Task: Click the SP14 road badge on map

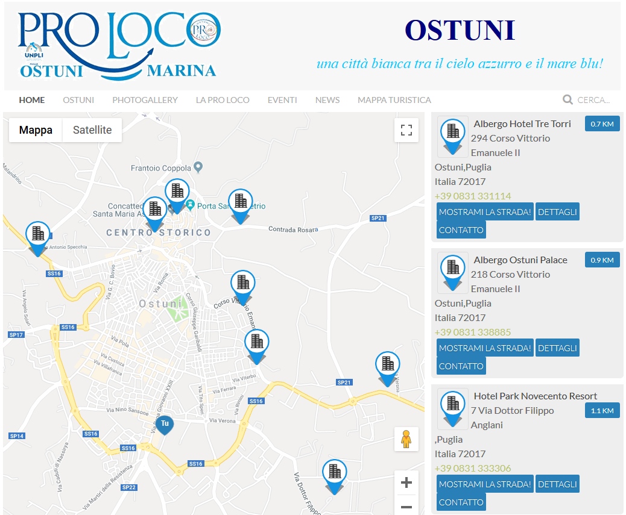Action: pyautogui.click(x=17, y=436)
